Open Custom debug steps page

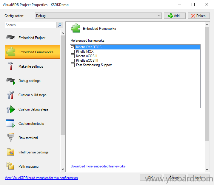click(x=33, y=109)
